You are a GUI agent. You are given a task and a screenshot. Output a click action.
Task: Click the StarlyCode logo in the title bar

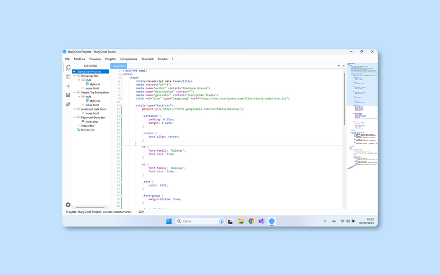[65, 52]
